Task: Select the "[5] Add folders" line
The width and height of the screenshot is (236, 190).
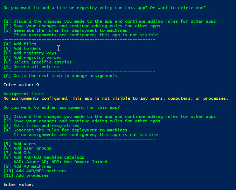Action: pyautogui.click(x=22, y=49)
